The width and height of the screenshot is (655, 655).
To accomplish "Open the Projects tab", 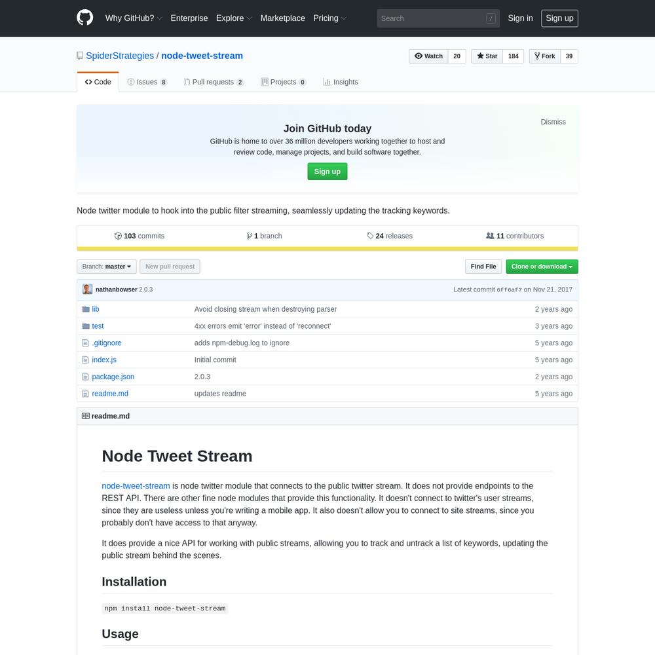I will click(x=284, y=82).
